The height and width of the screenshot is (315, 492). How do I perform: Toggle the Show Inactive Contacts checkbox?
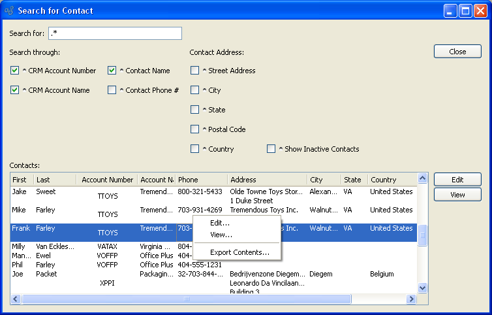tap(271, 149)
